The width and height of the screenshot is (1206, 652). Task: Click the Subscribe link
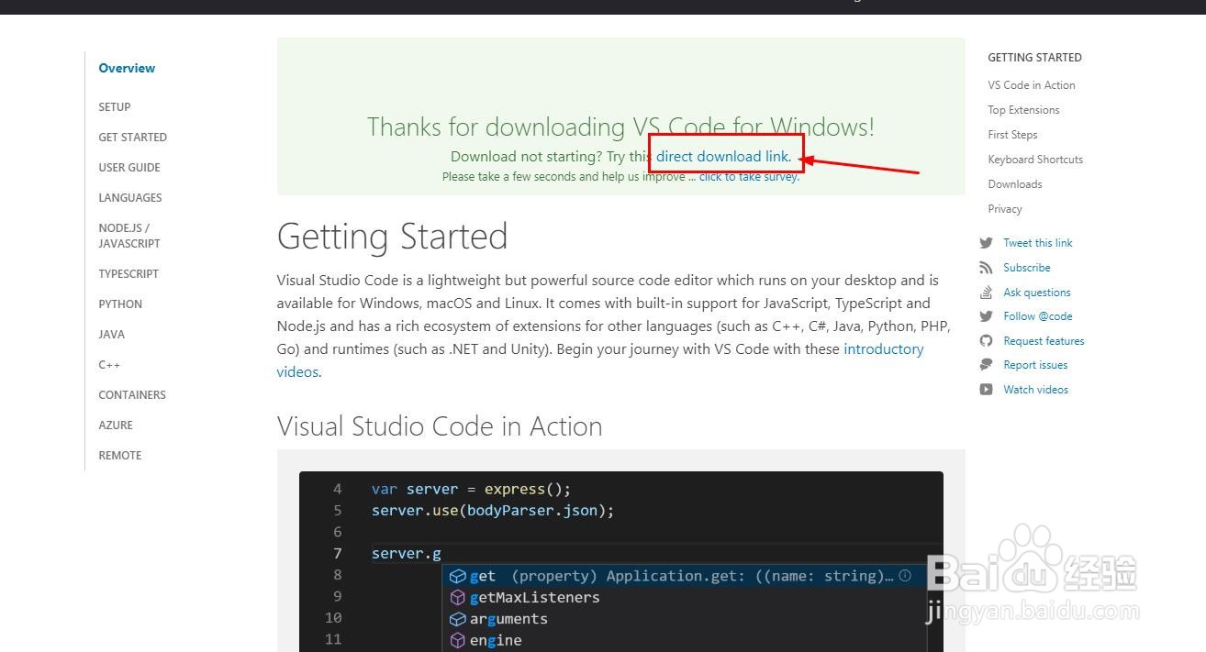click(x=1027, y=268)
